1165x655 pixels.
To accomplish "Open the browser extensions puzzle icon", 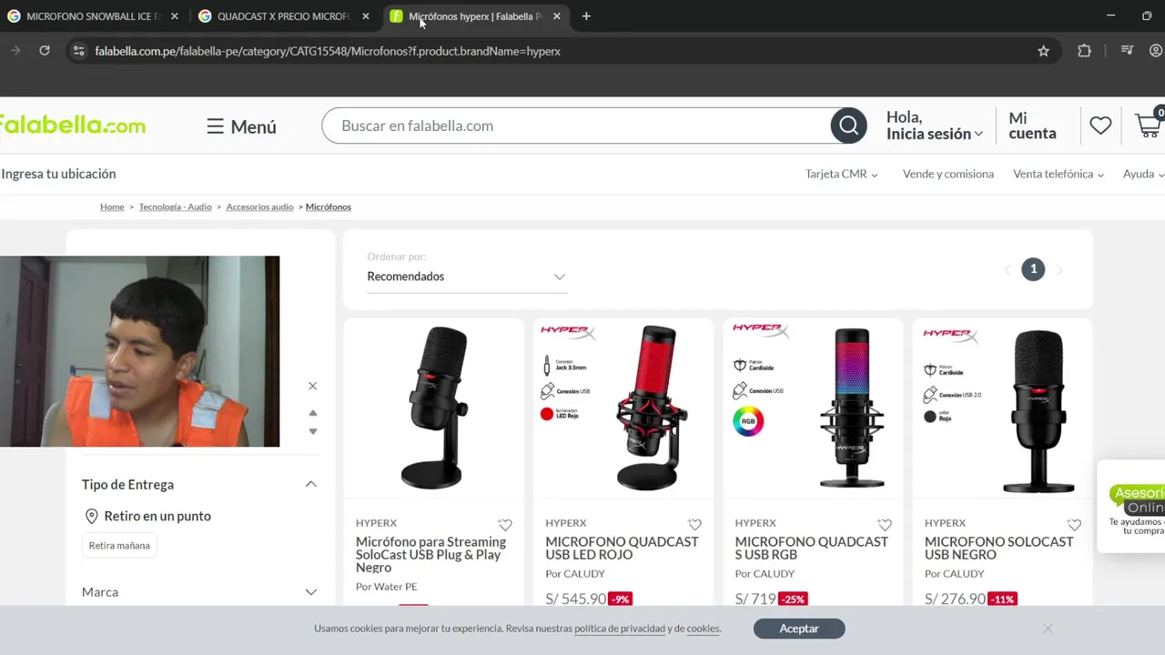I will pyautogui.click(x=1084, y=51).
